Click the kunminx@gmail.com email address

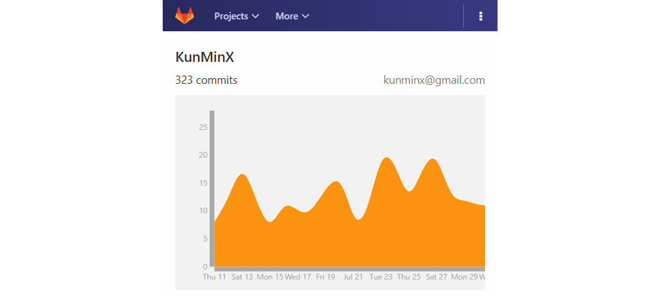pos(434,80)
